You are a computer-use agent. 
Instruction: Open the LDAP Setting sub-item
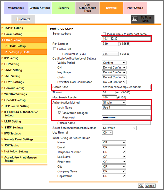pyautogui.click(x=24, y=46)
